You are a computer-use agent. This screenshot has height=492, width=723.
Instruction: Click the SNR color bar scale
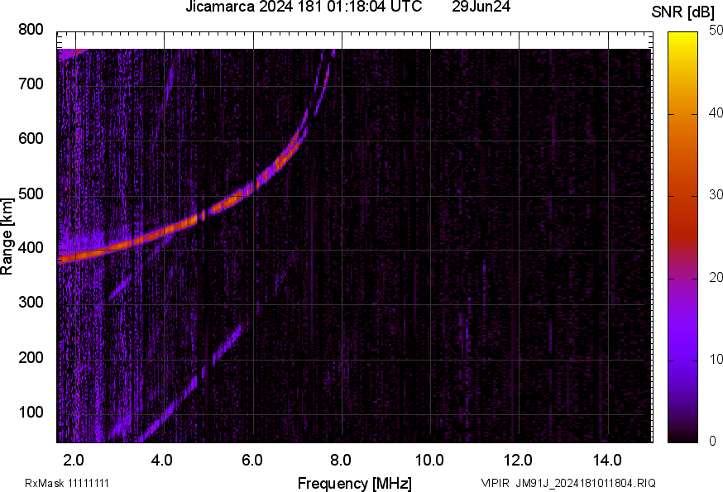point(682,237)
